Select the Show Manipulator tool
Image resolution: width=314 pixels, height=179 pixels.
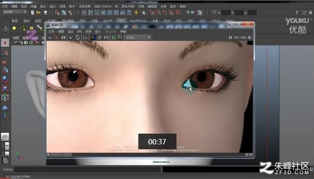5,116
